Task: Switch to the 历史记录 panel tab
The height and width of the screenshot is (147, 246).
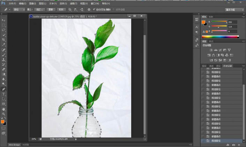Action: tap(228, 65)
